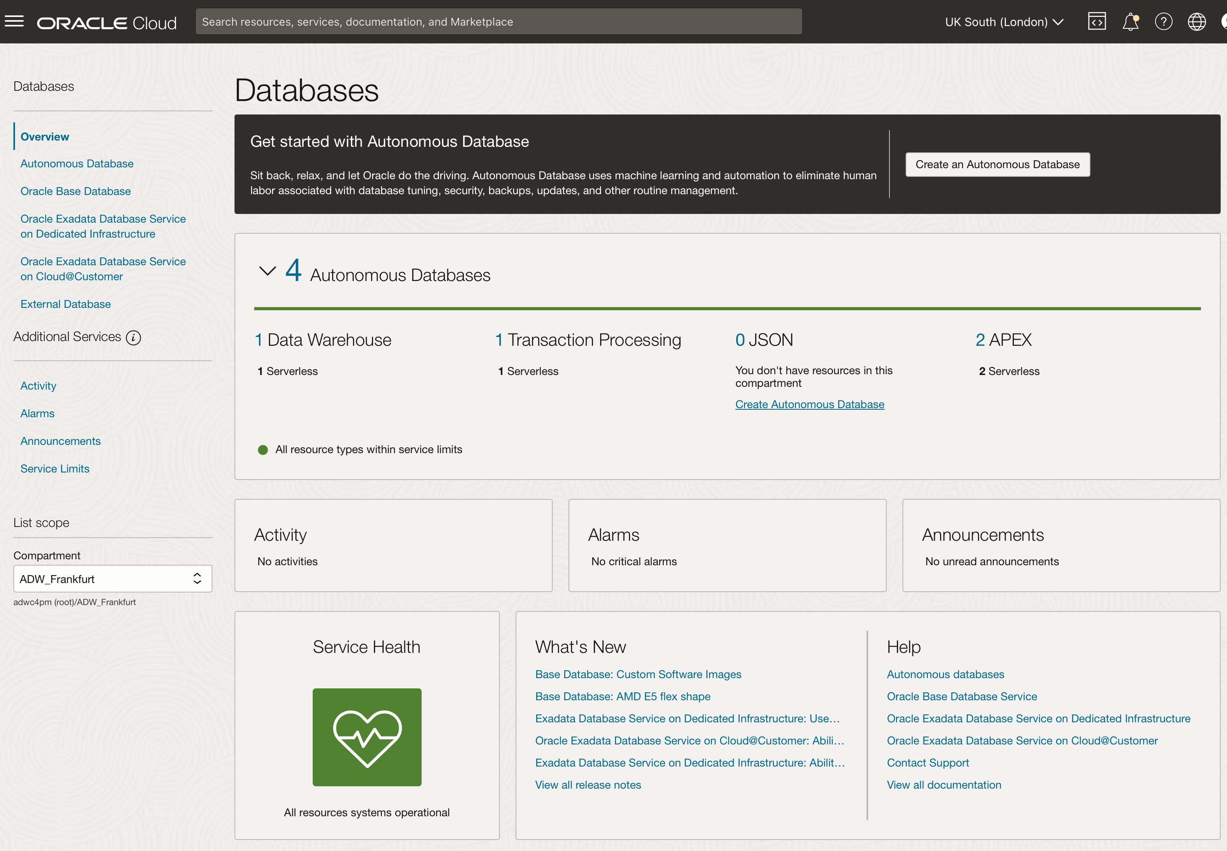Open the Cloud Shell developer tools icon
This screenshot has width=1227, height=851.
pos(1096,21)
